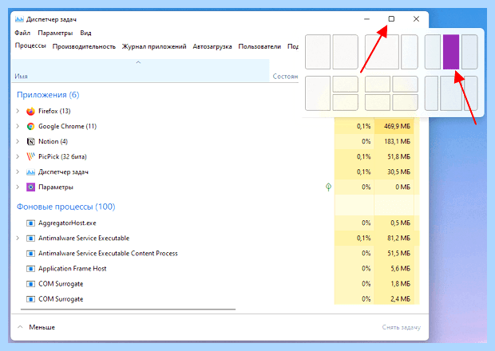This screenshot has width=495, height=351.
Task: Click the 30,5 МБ memory value
Action: click(398, 172)
